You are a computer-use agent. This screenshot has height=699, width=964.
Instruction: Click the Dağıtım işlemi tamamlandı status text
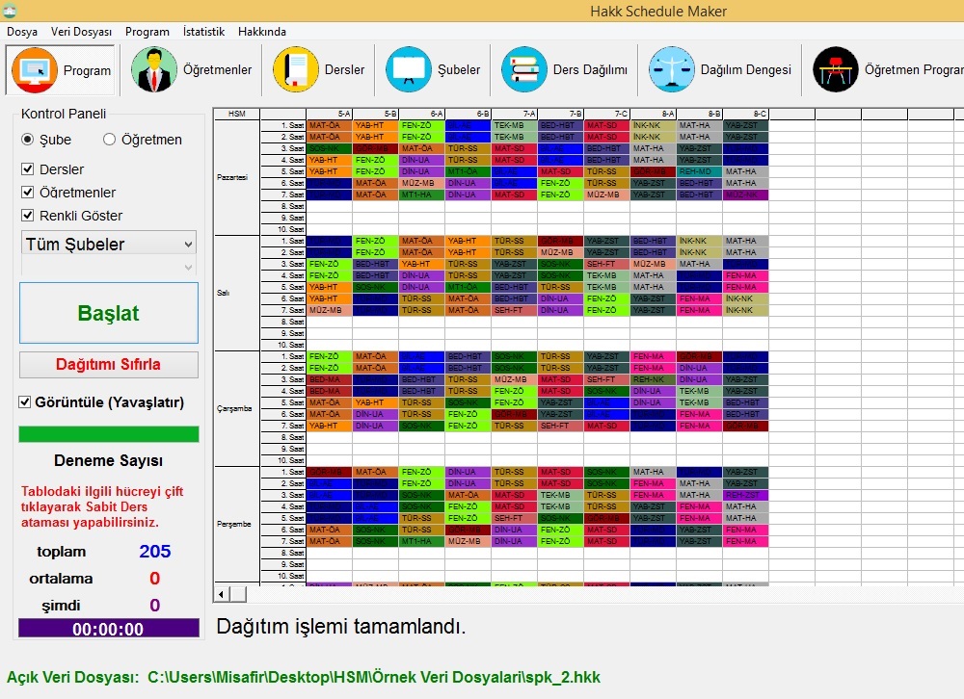[x=341, y=626]
